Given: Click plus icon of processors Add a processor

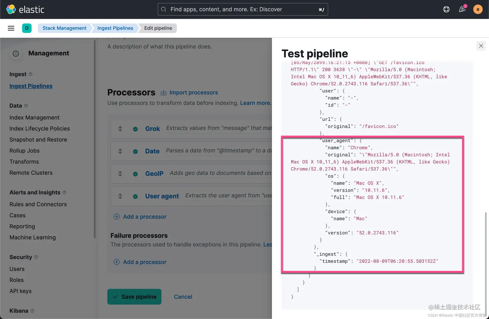Looking at the screenshot, I should pos(117,217).
